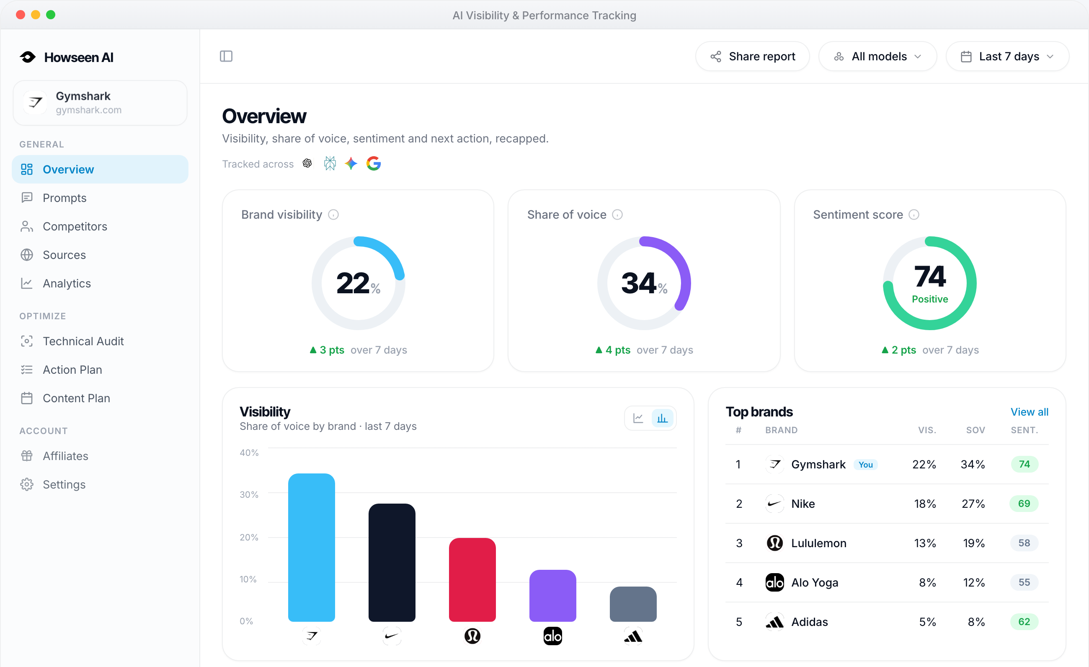Open the Gymshark brand selector
1089x667 pixels.
101,103
